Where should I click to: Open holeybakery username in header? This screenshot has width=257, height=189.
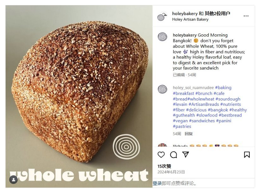(x=185, y=14)
